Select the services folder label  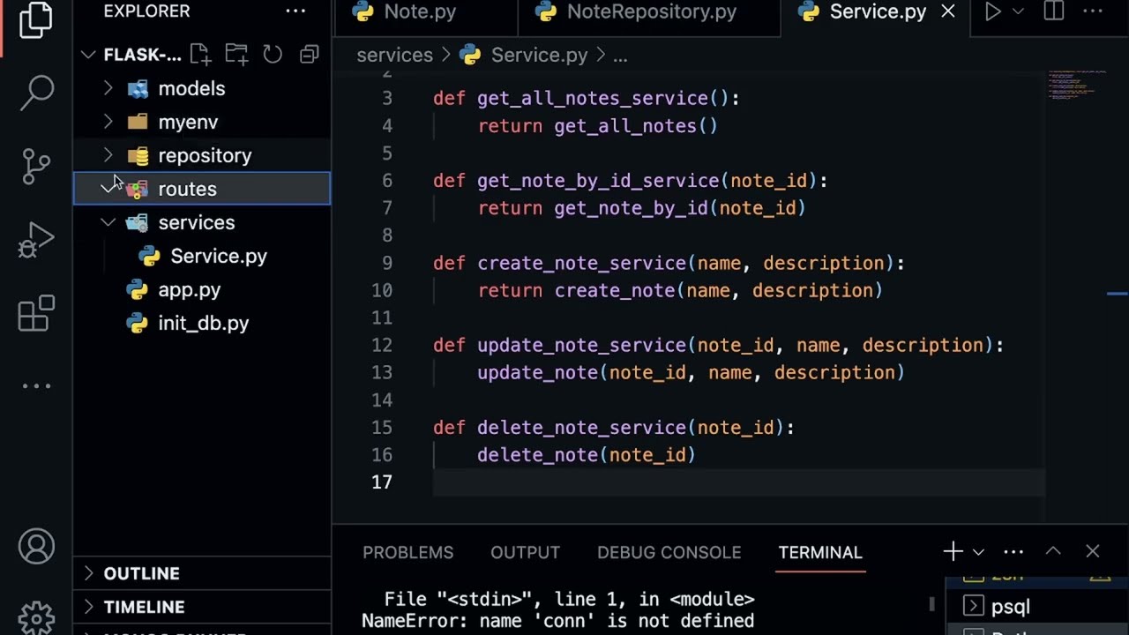(196, 222)
